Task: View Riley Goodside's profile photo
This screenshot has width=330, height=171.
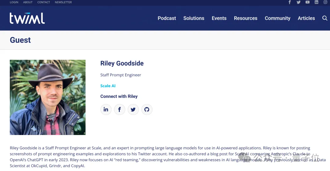Action: coord(48,97)
